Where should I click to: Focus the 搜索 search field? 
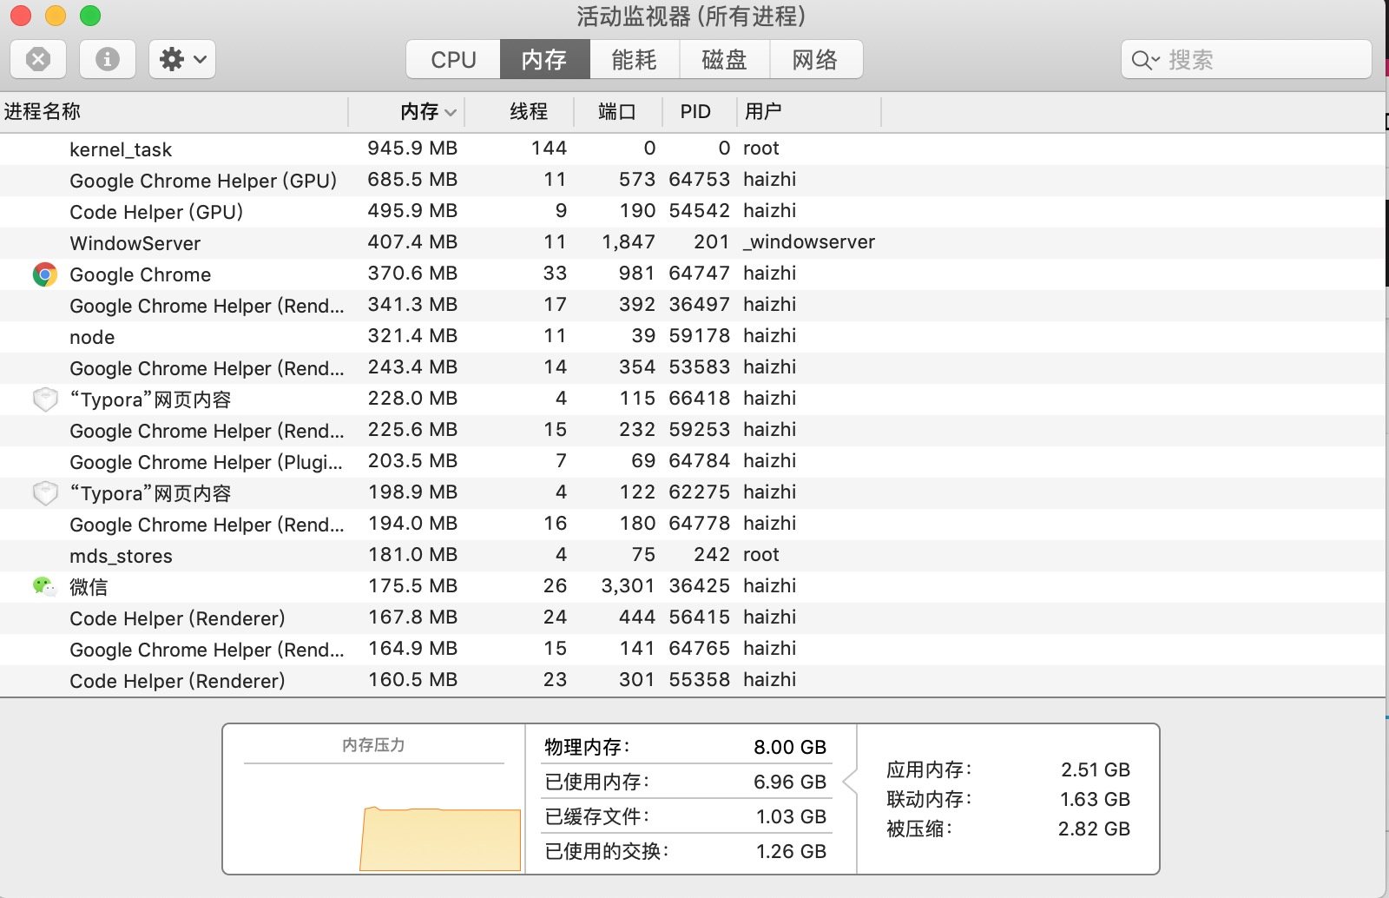point(1247,59)
